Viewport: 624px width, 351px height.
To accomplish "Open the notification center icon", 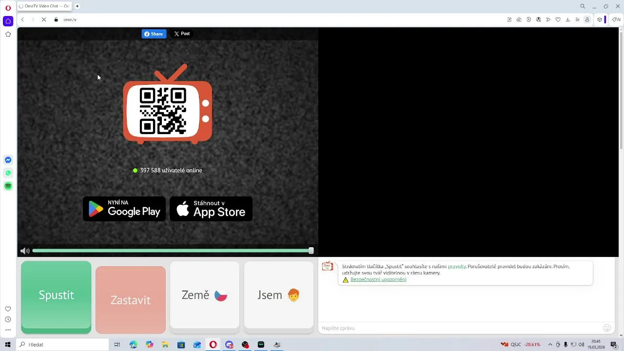I will (614, 345).
